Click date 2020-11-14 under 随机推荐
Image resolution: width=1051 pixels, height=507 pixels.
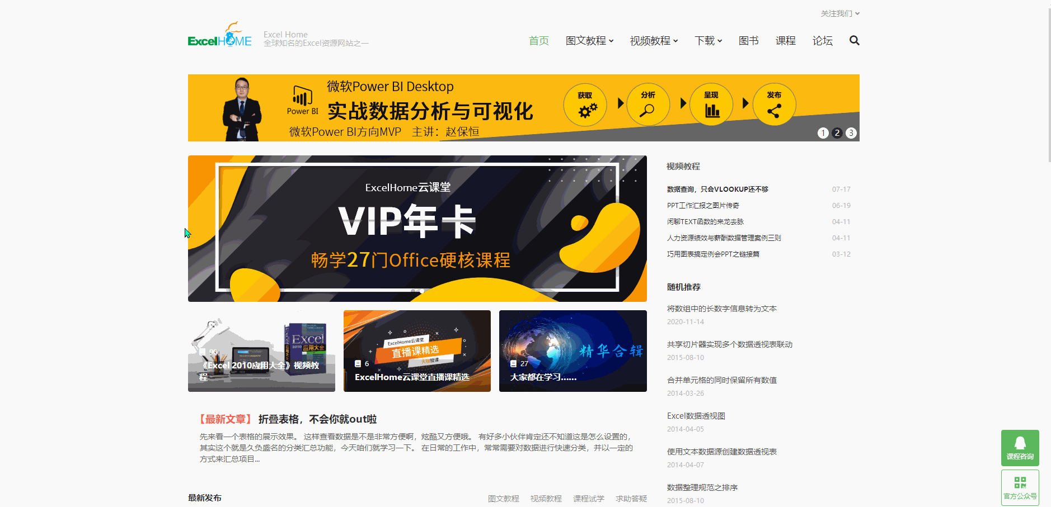coord(685,322)
